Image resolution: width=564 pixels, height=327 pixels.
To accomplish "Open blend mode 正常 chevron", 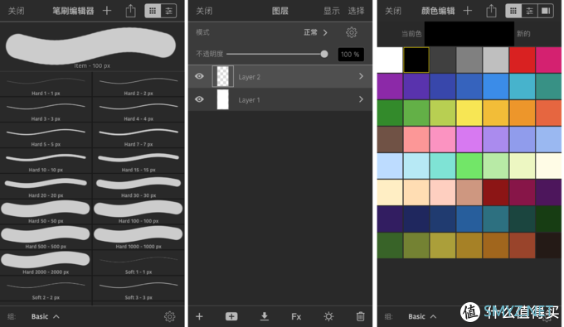I will [x=325, y=32].
